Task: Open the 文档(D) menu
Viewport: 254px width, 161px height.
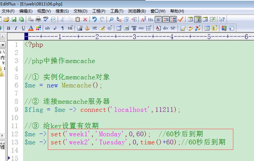Action: [80, 11]
